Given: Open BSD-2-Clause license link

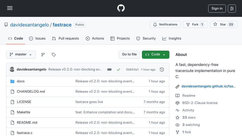Looking at the screenshot, I should tap(196, 103).
